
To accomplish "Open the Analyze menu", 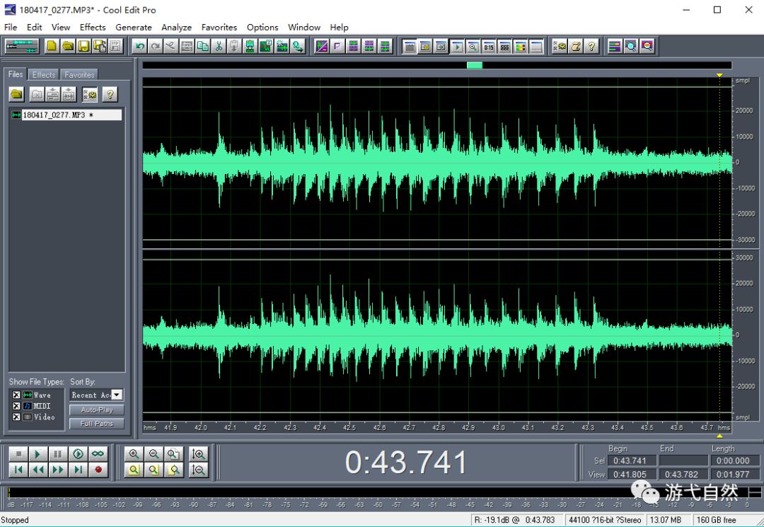I will pos(176,28).
